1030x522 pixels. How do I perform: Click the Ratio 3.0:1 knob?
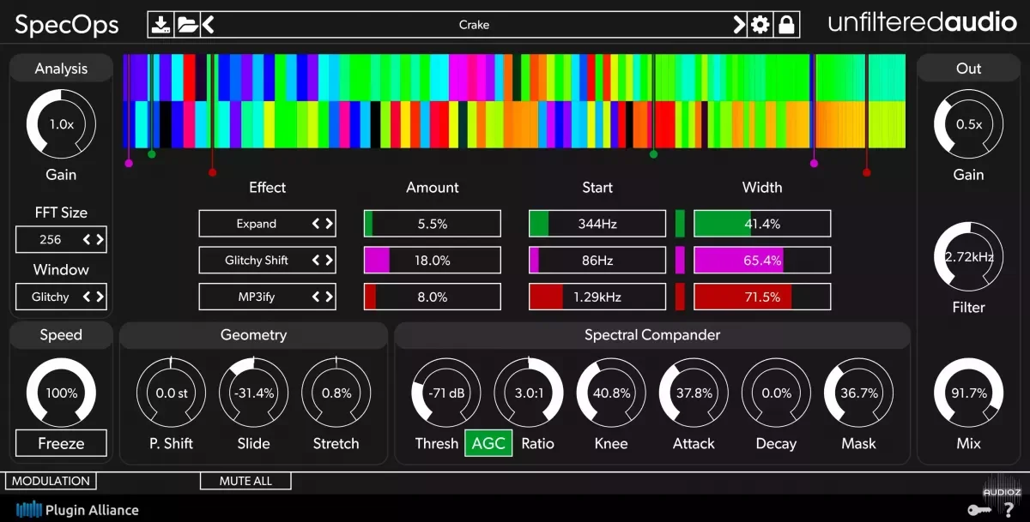529,393
